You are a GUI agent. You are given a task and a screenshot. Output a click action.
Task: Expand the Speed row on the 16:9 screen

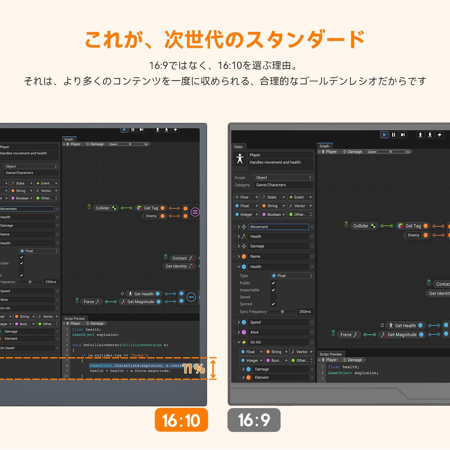point(239,322)
